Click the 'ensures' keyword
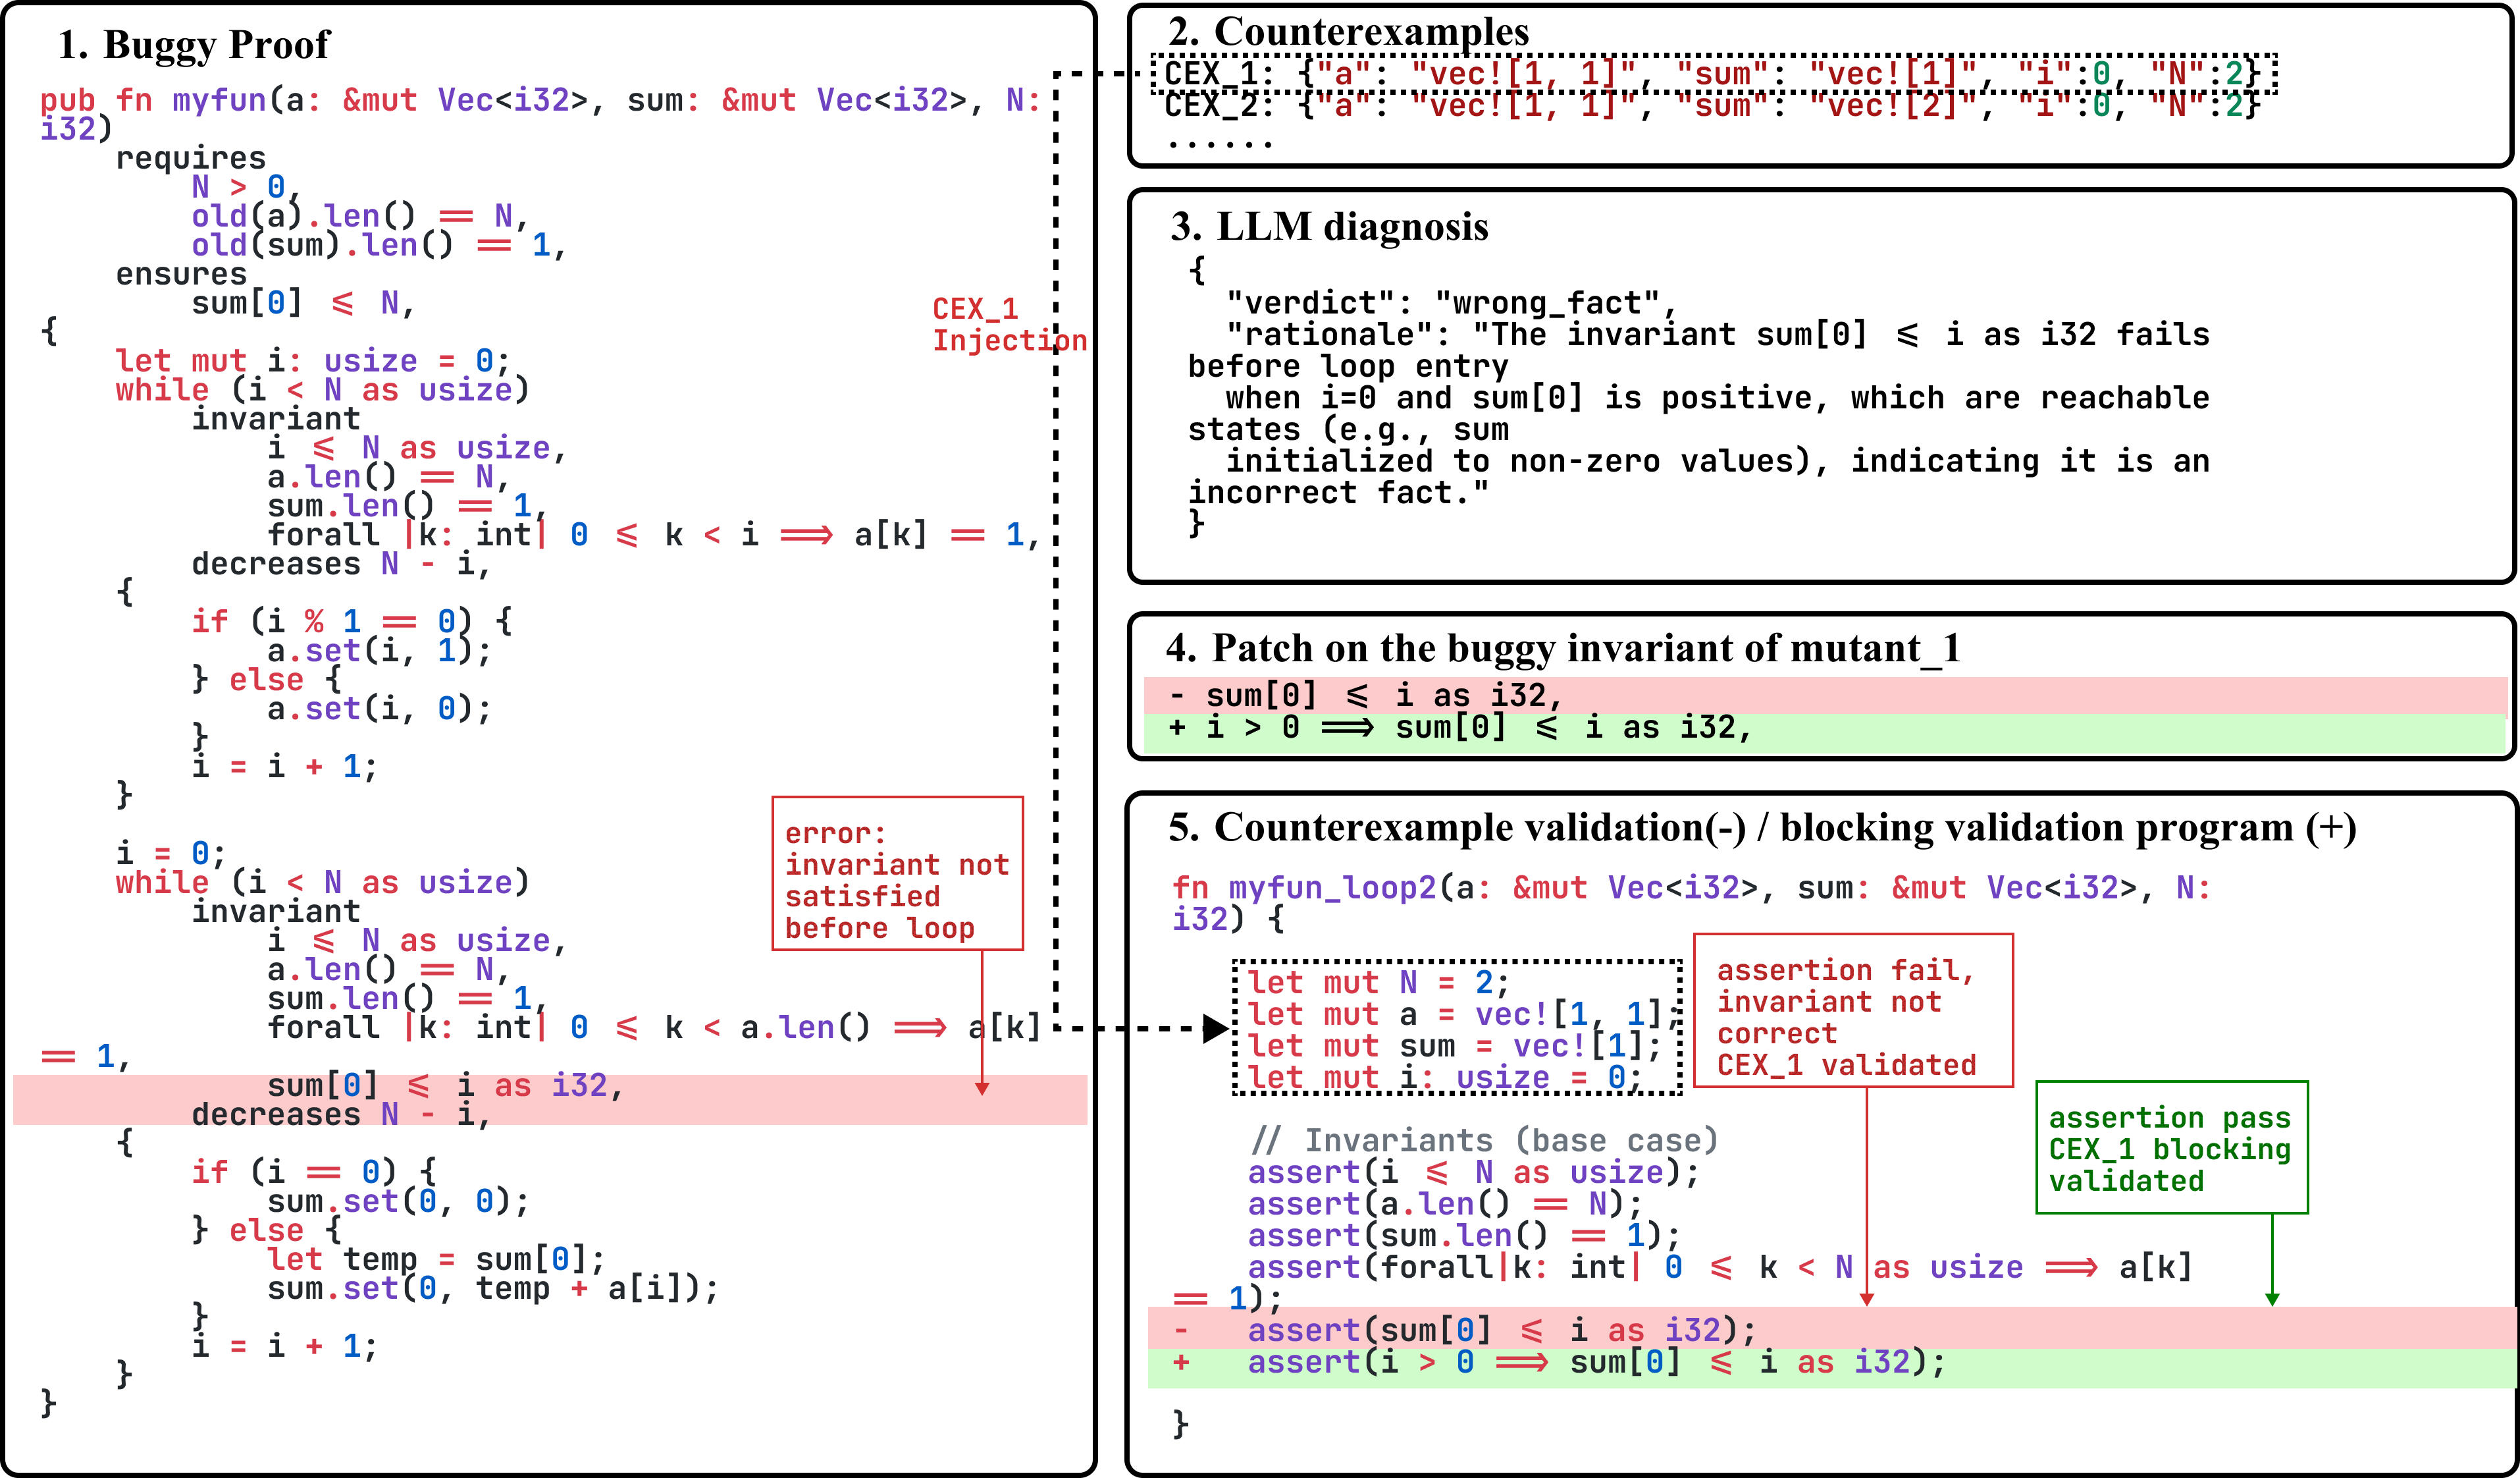2520x1478 pixels. coord(181,274)
